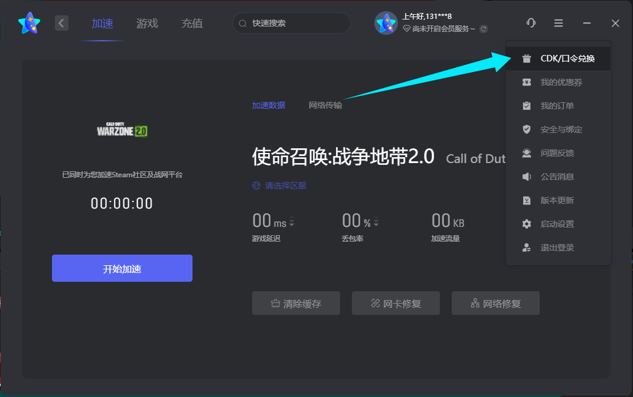Open 启动设置 menu entry

(559, 224)
